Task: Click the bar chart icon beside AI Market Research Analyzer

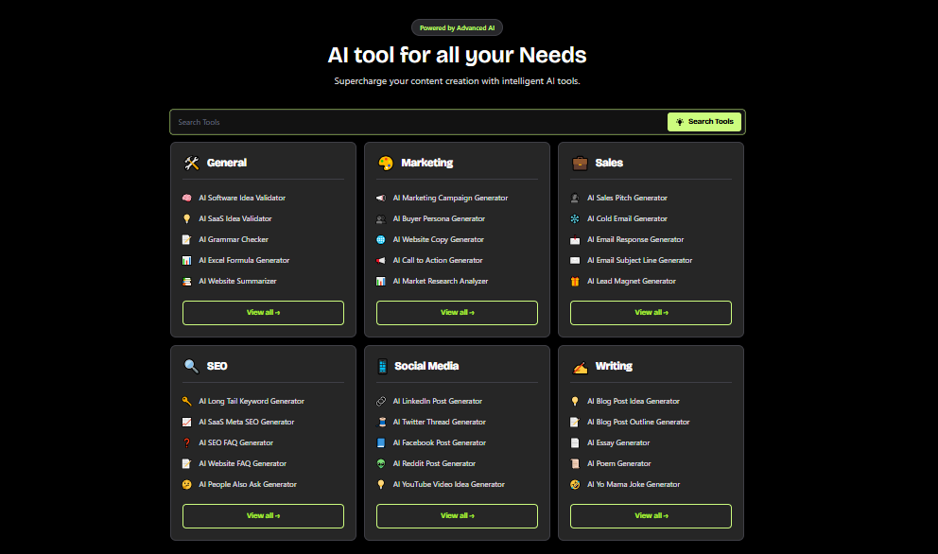Action: click(x=380, y=281)
